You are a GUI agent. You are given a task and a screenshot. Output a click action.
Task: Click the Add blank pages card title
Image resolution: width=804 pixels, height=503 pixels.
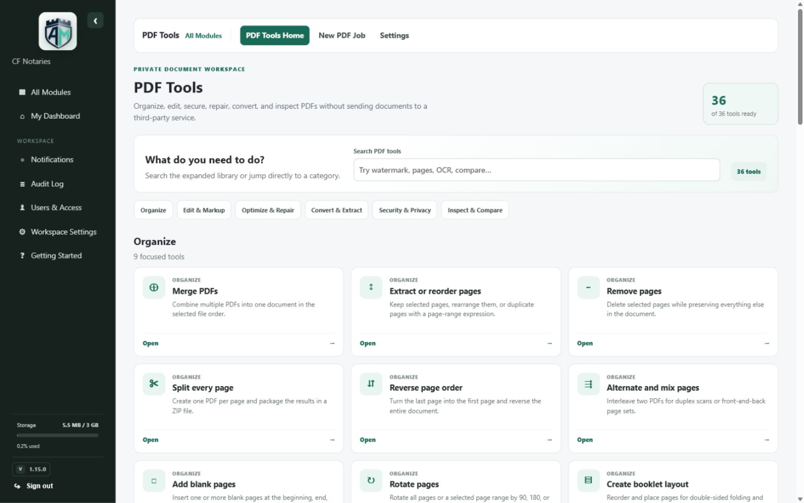204,485
